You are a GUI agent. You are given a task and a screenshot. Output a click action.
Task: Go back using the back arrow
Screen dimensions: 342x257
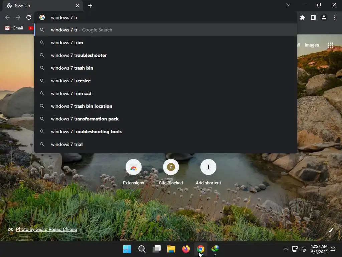pos(7,17)
